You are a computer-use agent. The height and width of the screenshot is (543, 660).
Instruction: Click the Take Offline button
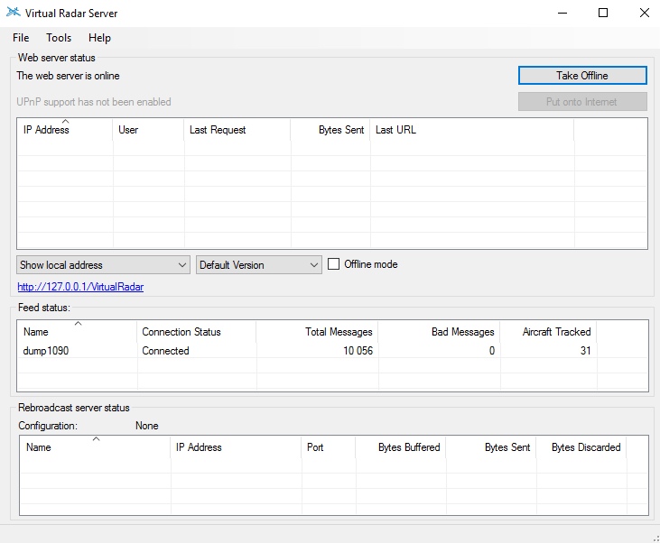tap(582, 76)
